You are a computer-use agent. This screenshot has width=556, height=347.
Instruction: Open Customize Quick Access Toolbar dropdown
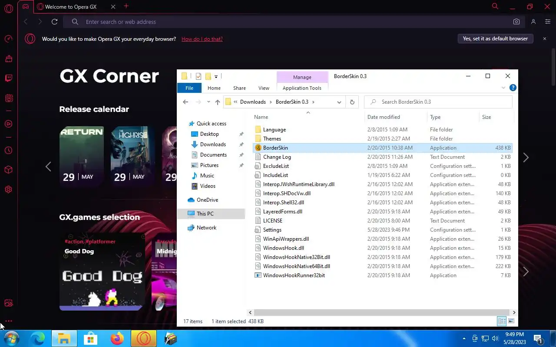pos(216,76)
